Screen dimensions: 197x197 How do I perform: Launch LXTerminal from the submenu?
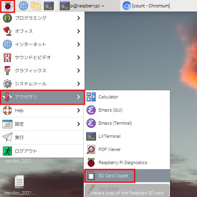click(x=127, y=136)
